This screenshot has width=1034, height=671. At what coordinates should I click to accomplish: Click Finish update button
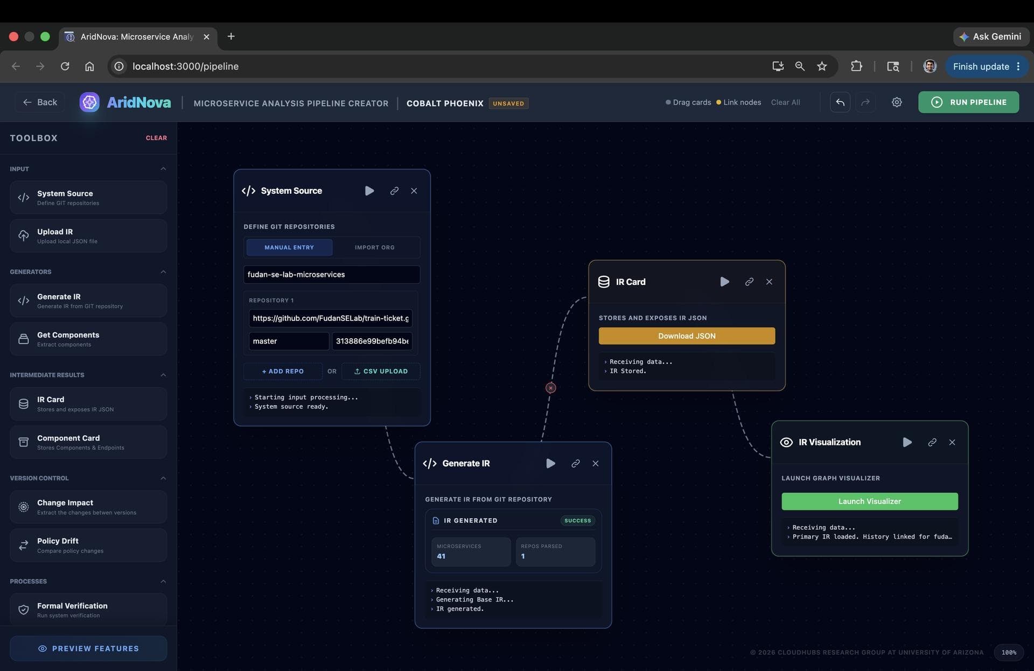coord(987,66)
